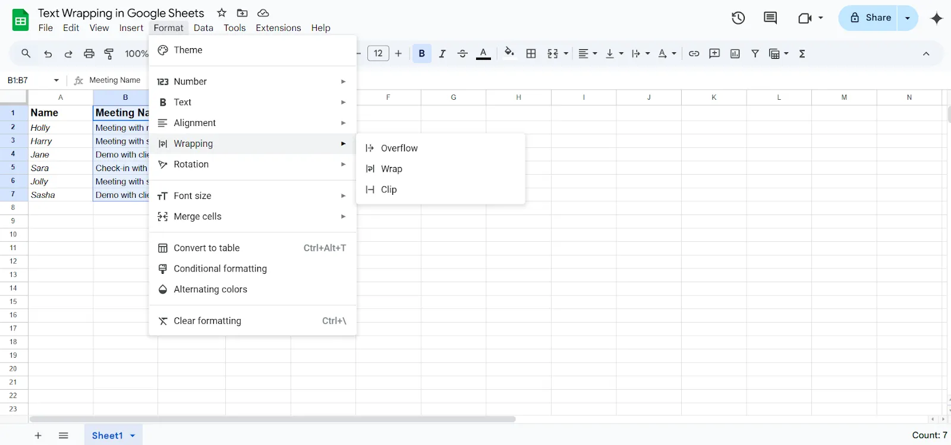Increase font size with plus button
The image size is (951, 445).
coord(398,53)
